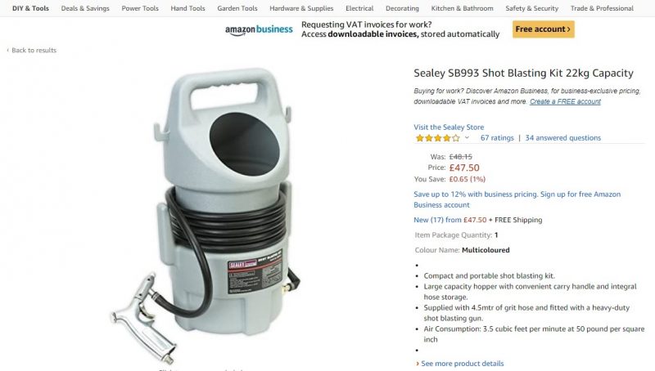This screenshot has width=655, height=371.
Task: Expand the ratings breakdown chevron
Action: (467, 137)
